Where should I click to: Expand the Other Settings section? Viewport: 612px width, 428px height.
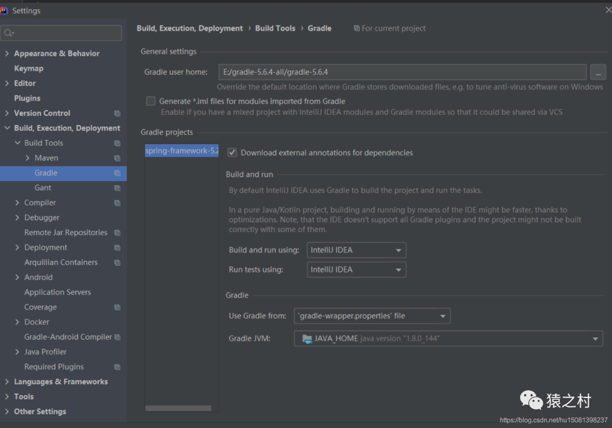7,411
